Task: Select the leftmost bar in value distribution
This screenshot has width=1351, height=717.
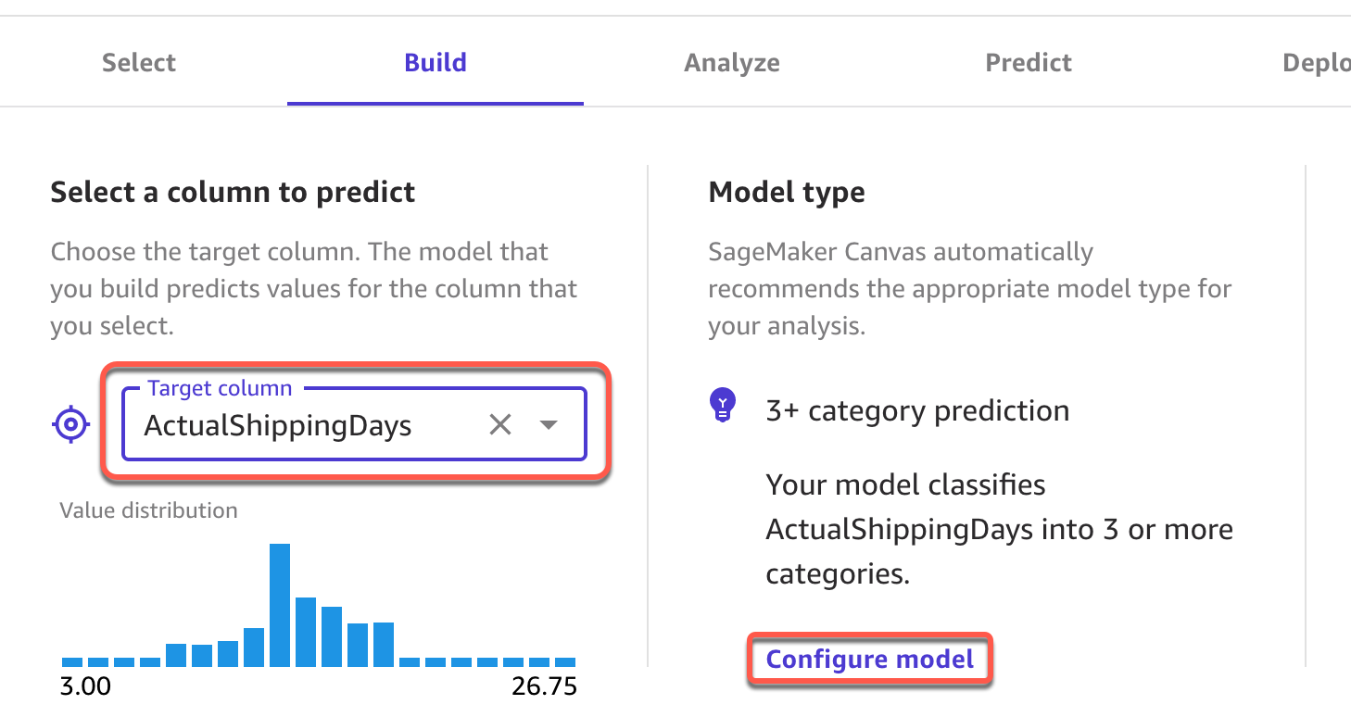Action: coord(72,661)
